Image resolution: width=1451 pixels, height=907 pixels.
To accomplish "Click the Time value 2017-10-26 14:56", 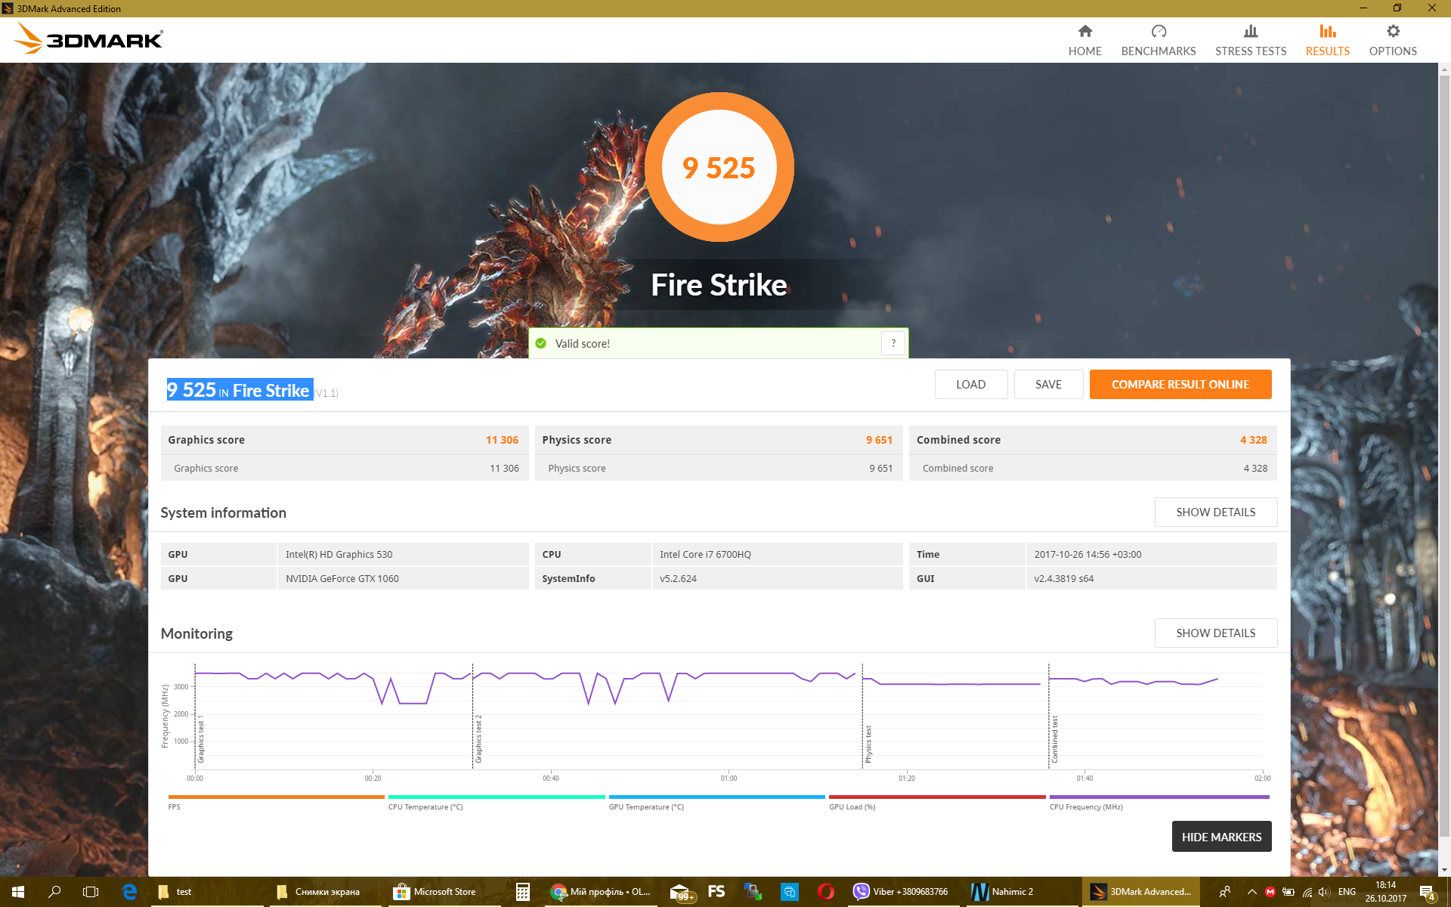I will click(x=1087, y=554).
